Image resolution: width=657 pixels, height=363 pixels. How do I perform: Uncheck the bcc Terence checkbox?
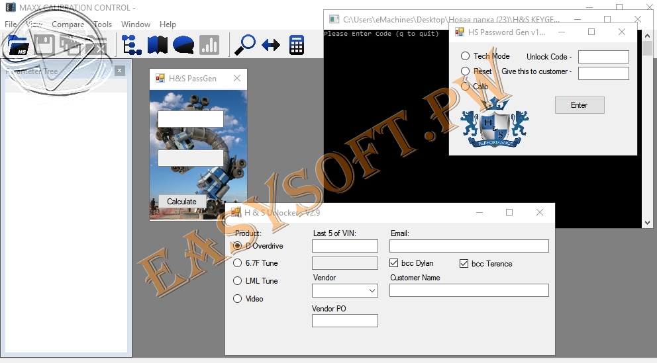tap(464, 263)
